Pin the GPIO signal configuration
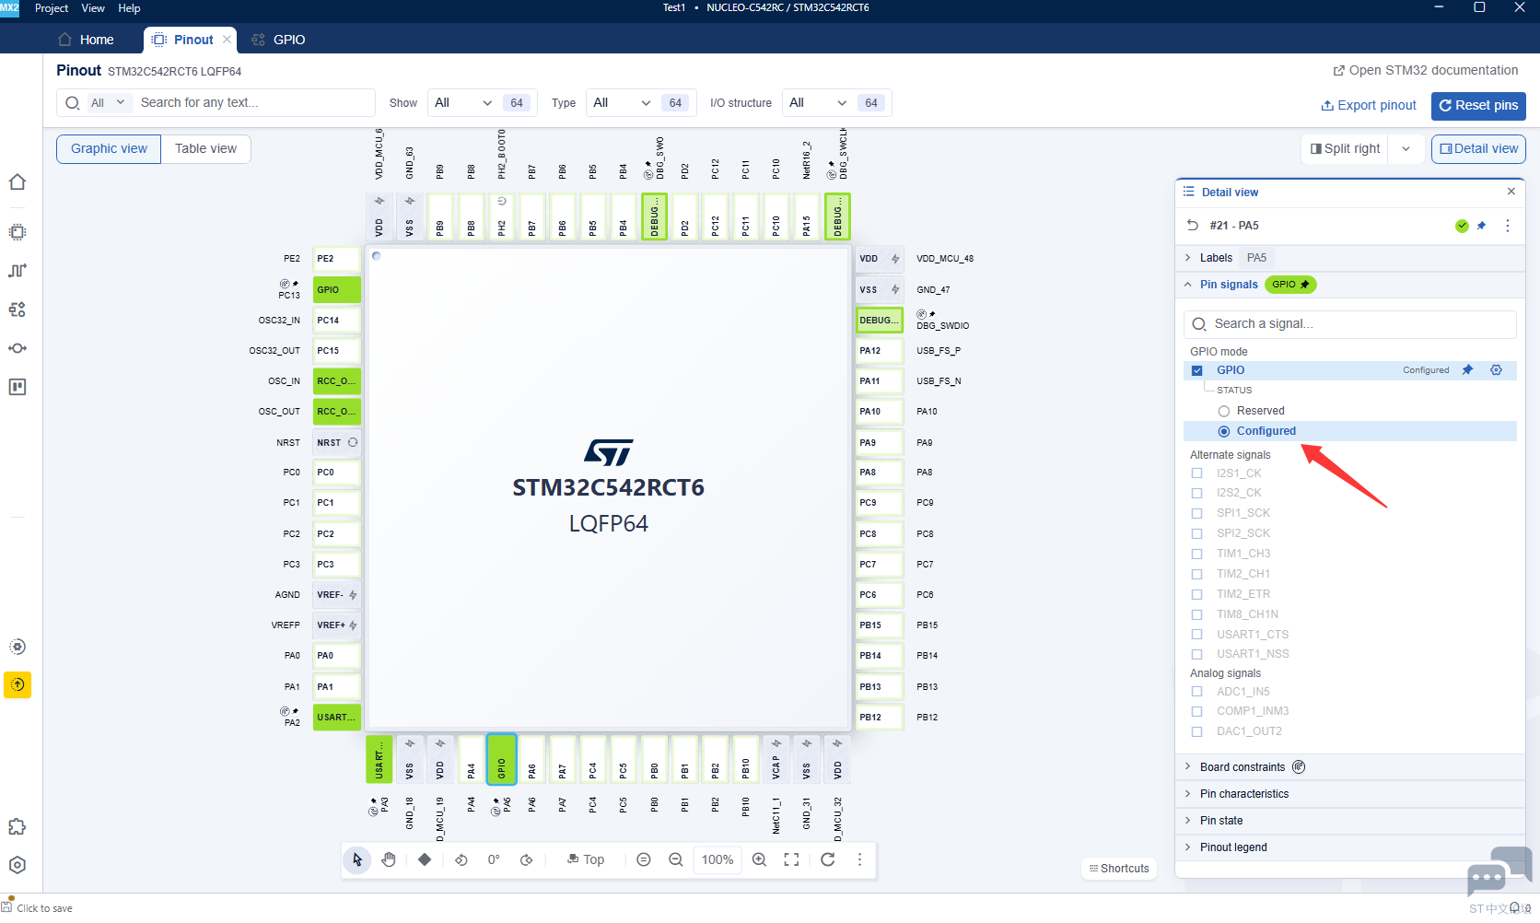The width and height of the screenshot is (1540, 923). click(x=1468, y=370)
